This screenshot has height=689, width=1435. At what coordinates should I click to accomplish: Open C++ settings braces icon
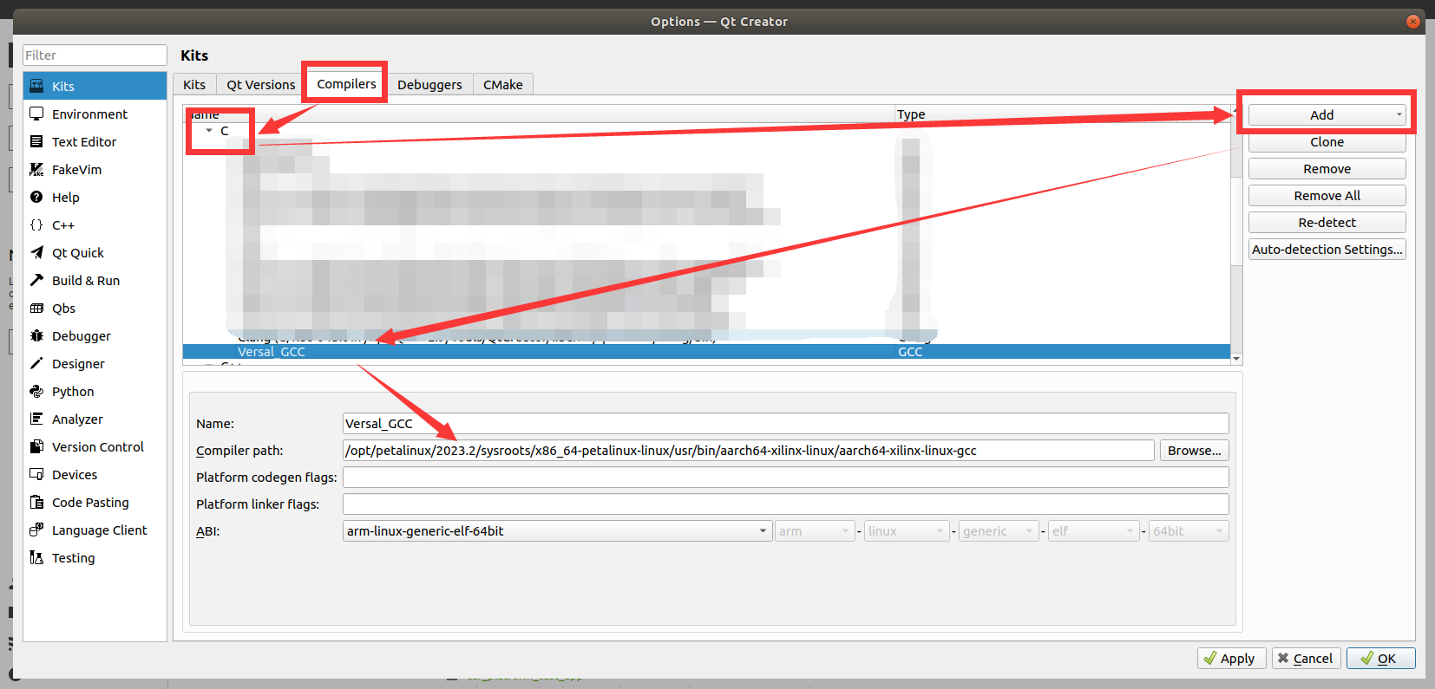coord(36,224)
